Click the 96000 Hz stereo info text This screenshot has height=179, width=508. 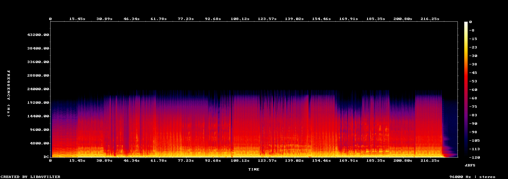pyautogui.click(x=472, y=177)
